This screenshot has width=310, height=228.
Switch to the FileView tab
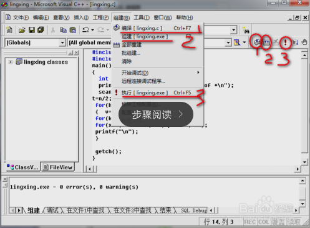point(57,167)
